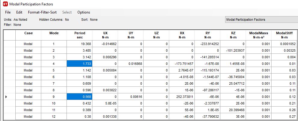Select RX value -173.751457

click(x=182, y=64)
